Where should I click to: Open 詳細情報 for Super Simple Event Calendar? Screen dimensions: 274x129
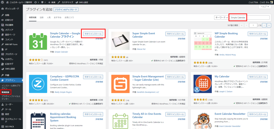tap(182, 39)
